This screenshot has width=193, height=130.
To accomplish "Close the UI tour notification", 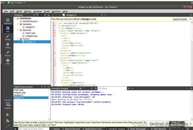I will pyautogui.click(x=191, y=124).
